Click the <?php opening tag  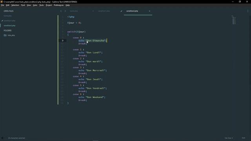tap(71, 17)
